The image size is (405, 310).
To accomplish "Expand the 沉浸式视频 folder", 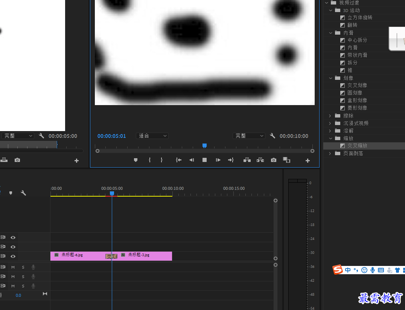I will (x=330, y=123).
